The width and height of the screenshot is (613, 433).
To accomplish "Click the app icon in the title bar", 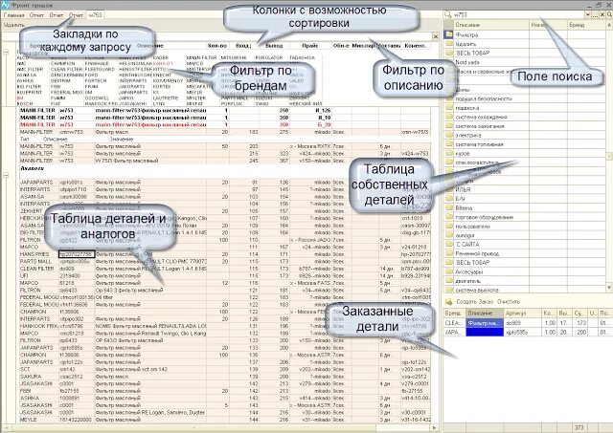I will point(5,5).
